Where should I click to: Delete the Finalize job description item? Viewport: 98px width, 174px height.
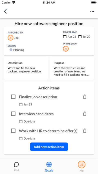point(84,97)
